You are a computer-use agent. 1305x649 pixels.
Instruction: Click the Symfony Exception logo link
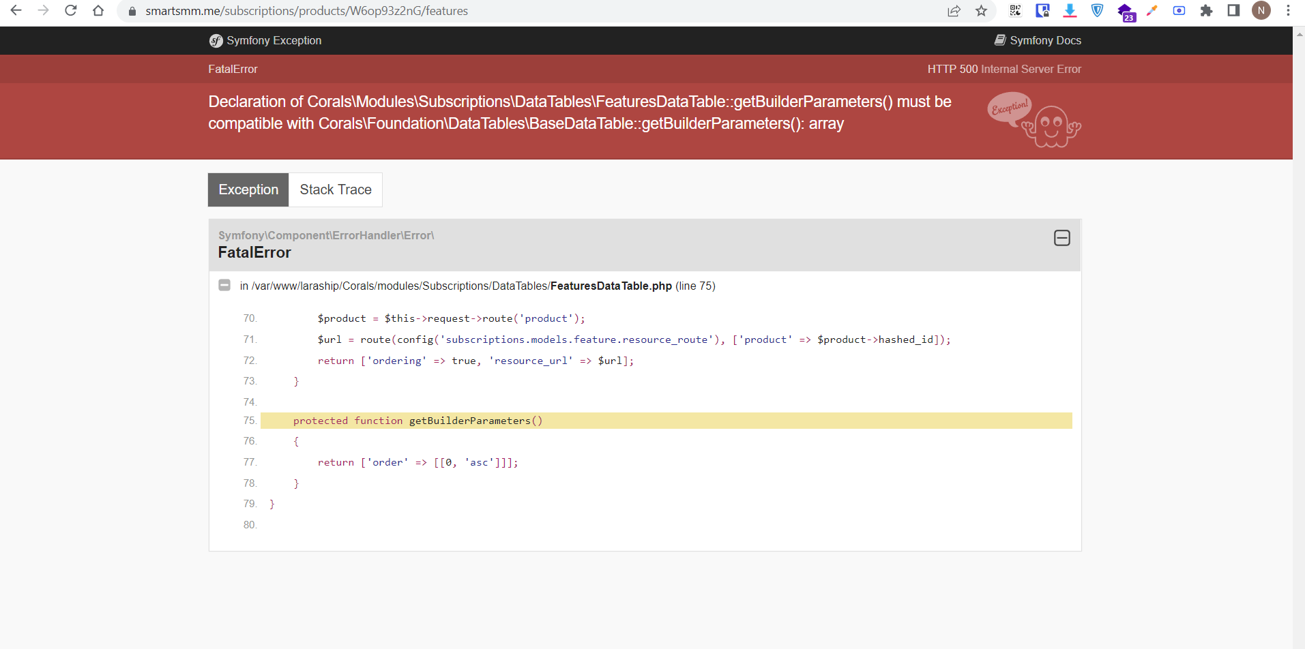point(265,41)
